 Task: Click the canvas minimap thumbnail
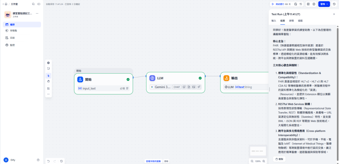pyautogui.click(x=258, y=151)
